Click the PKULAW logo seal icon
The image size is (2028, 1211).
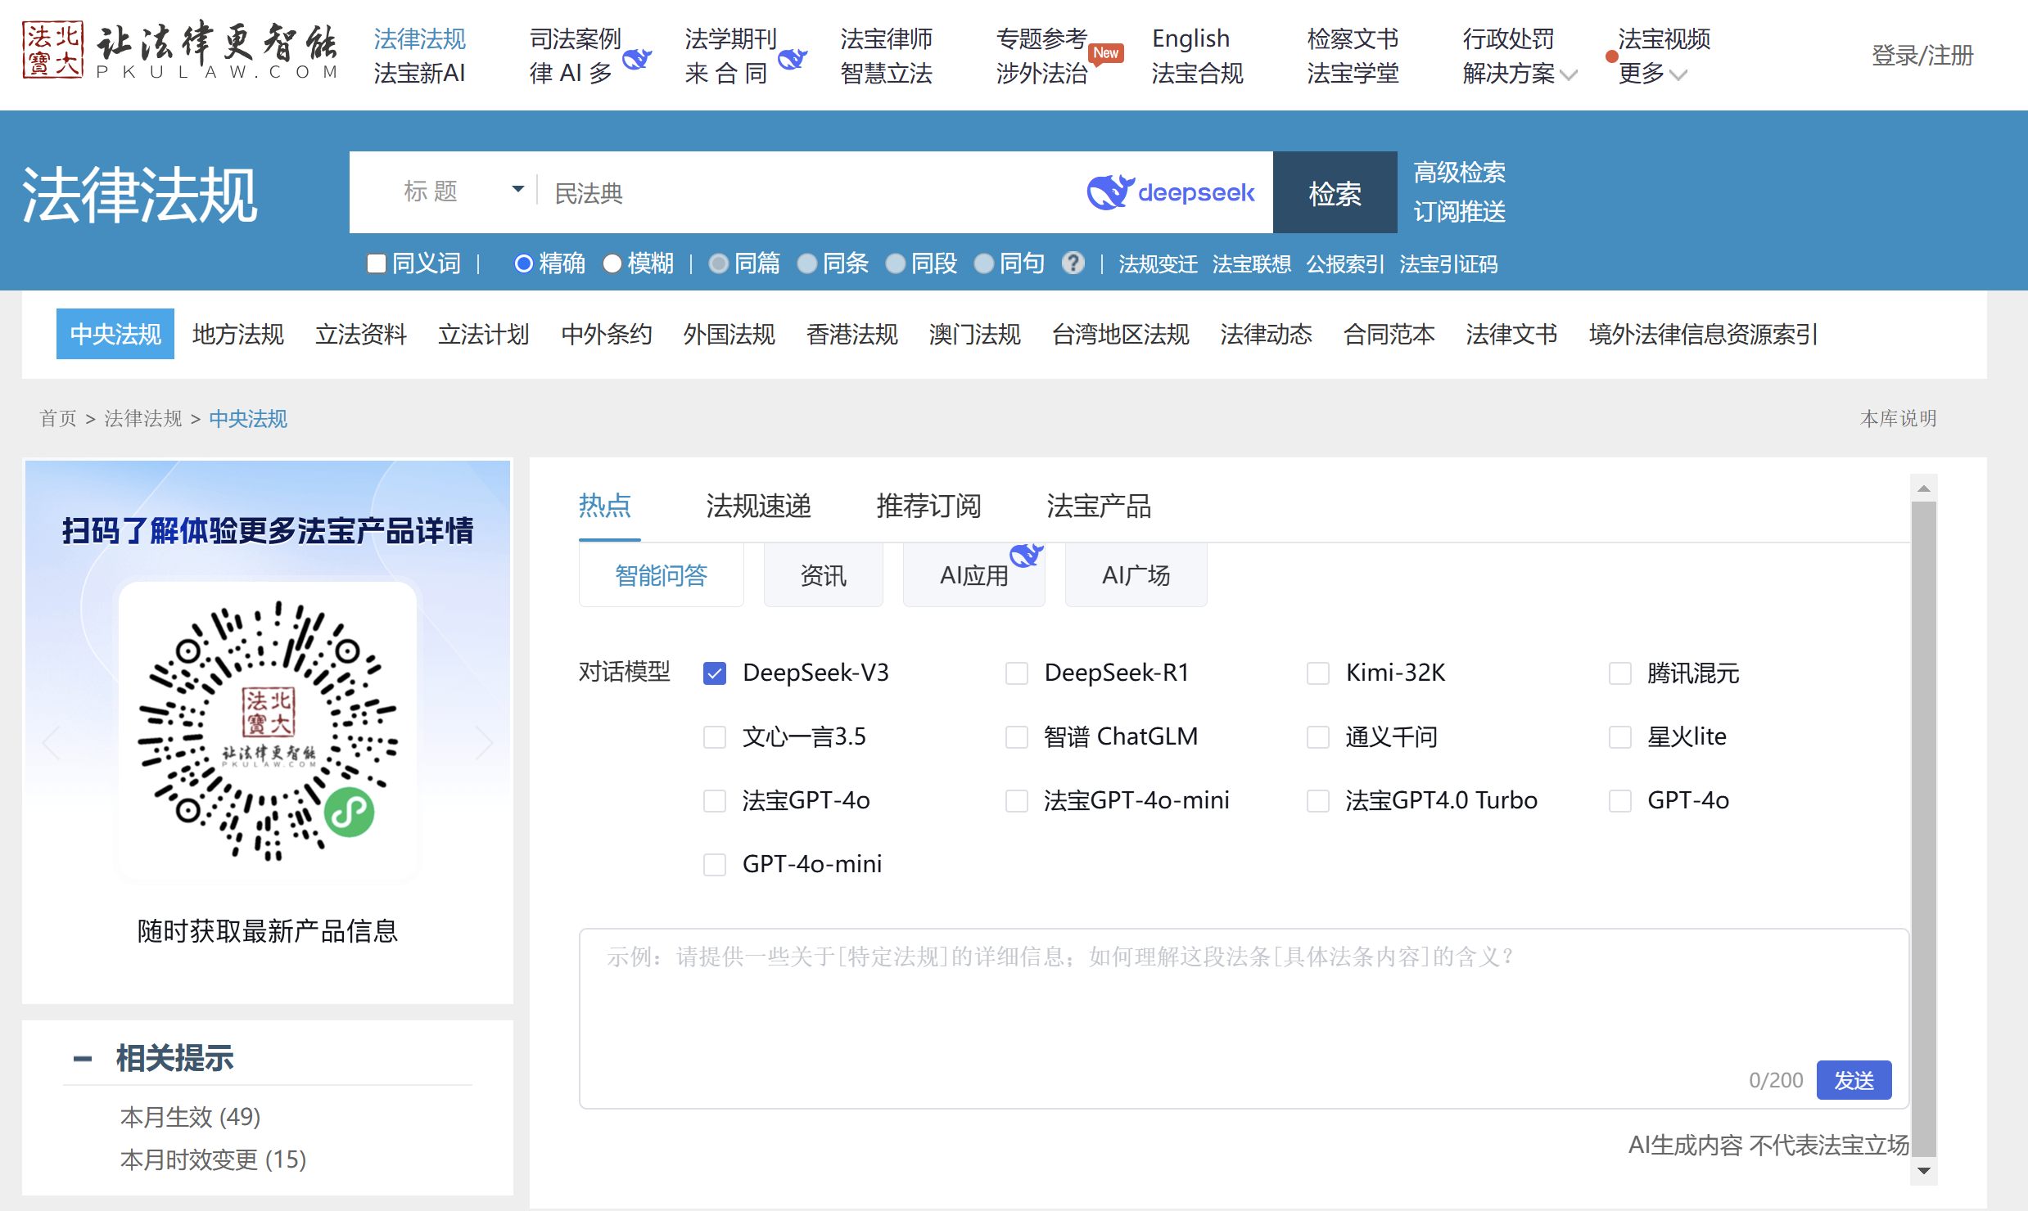tap(52, 51)
